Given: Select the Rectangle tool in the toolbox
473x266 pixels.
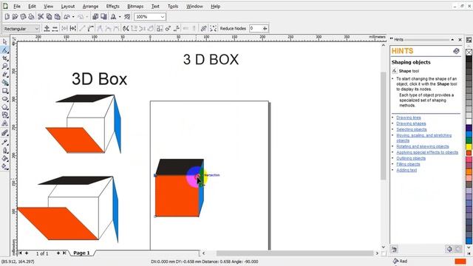Looking at the screenshot, I should (x=5, y=90).
